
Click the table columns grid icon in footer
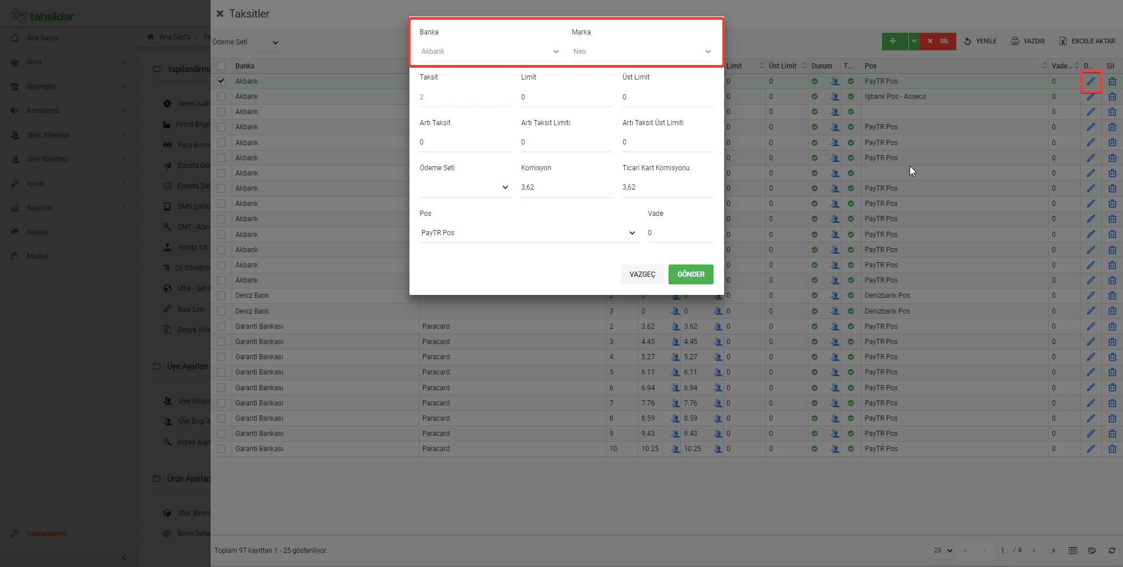1073,551
